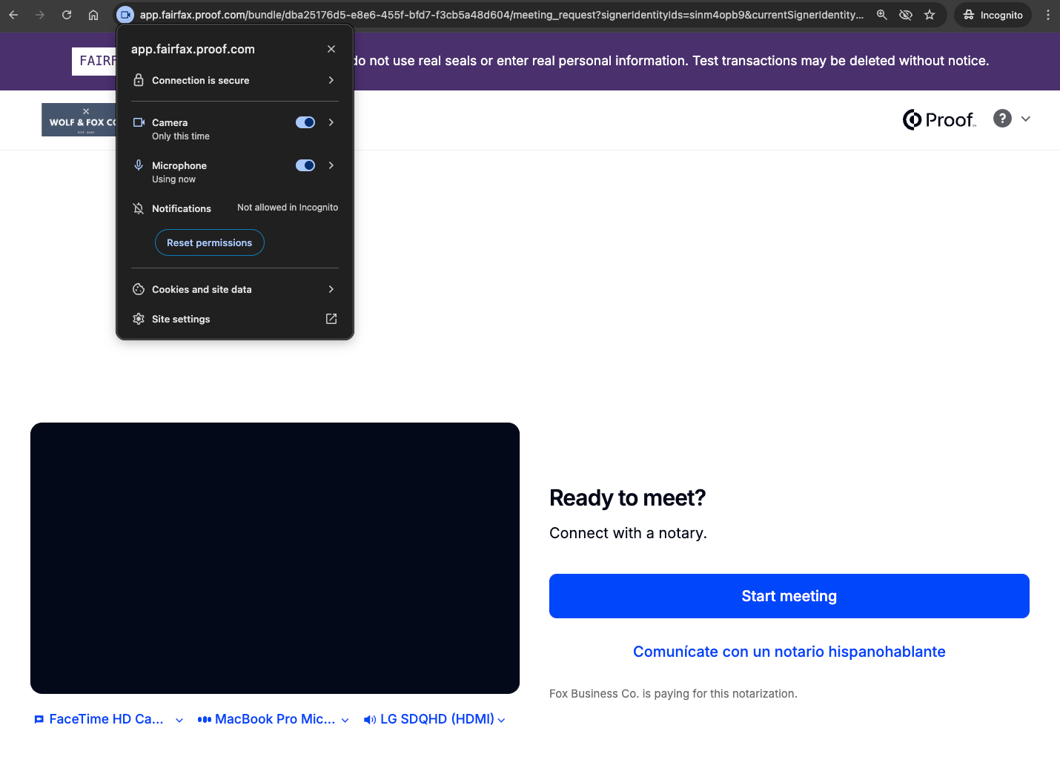The height and width of the screenshot is (771, 1060).
Task: Expand Microphone permission options chevron
Action: (331, 165)
